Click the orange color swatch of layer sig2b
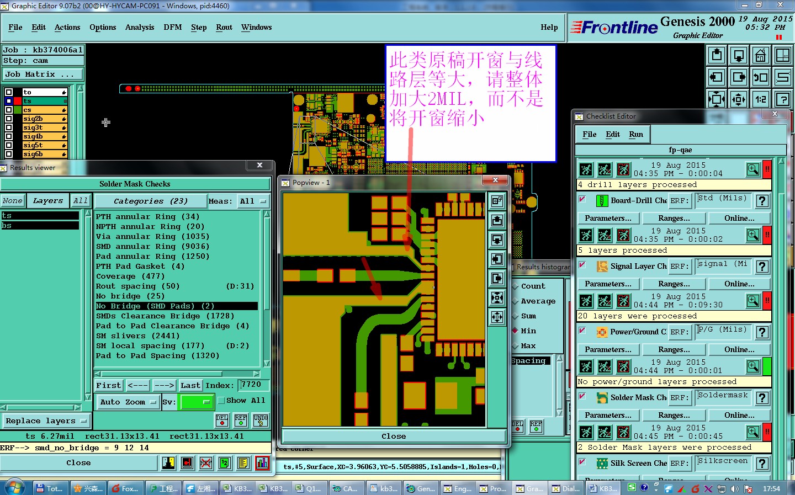Viewport: 795px width, 495px height. click(45, 119)
